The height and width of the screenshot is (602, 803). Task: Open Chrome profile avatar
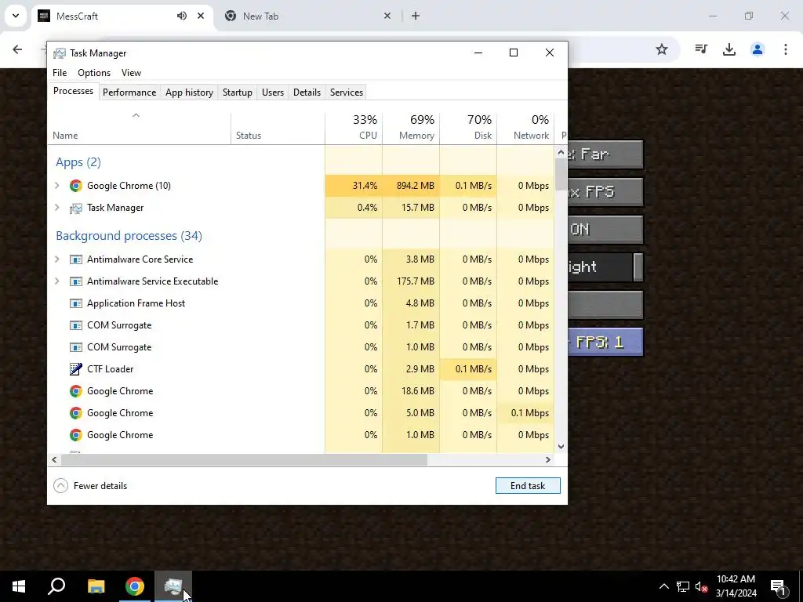pos(758,49)
